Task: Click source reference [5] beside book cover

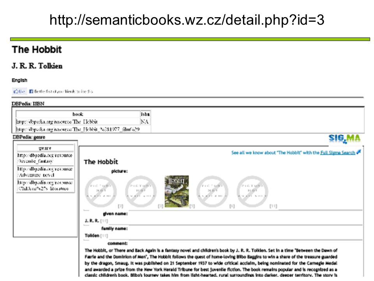Action: tap(192, 206)
